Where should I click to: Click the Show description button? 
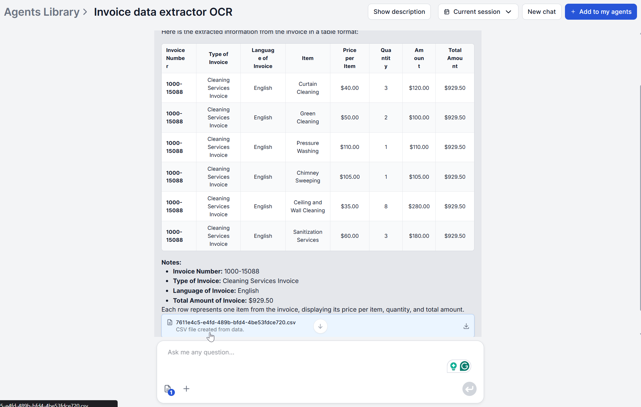(x=399, y=12)
